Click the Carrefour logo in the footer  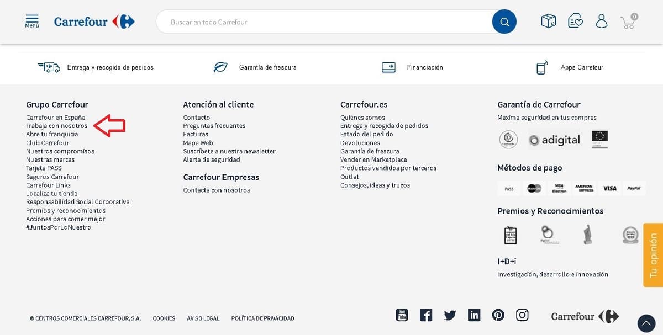point(585,316)
